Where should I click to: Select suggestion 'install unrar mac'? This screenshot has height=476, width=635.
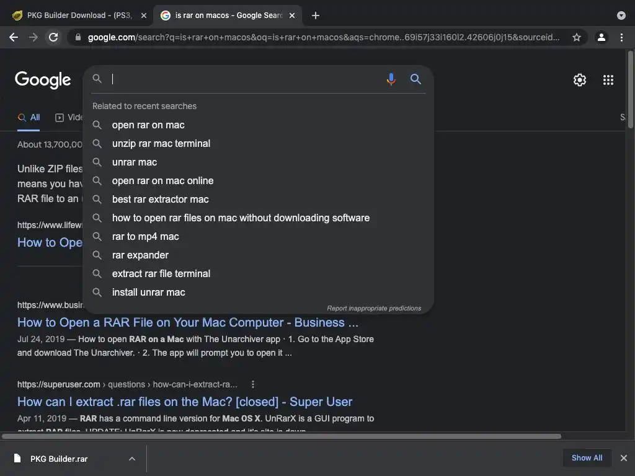tap(259, 293)
